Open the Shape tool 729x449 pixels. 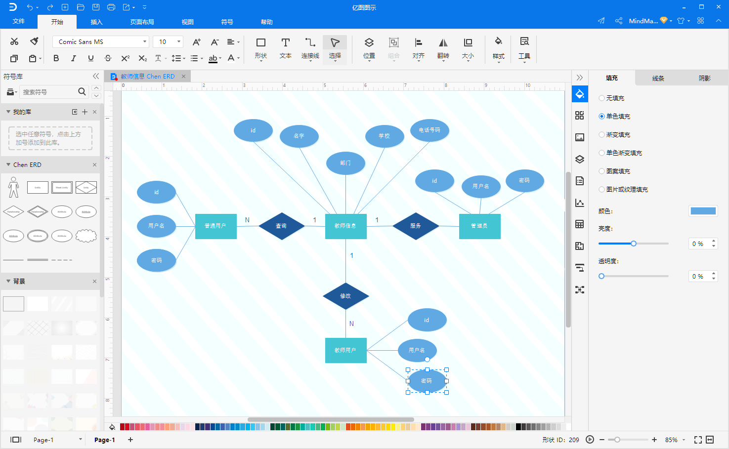(x=260, y=48)
